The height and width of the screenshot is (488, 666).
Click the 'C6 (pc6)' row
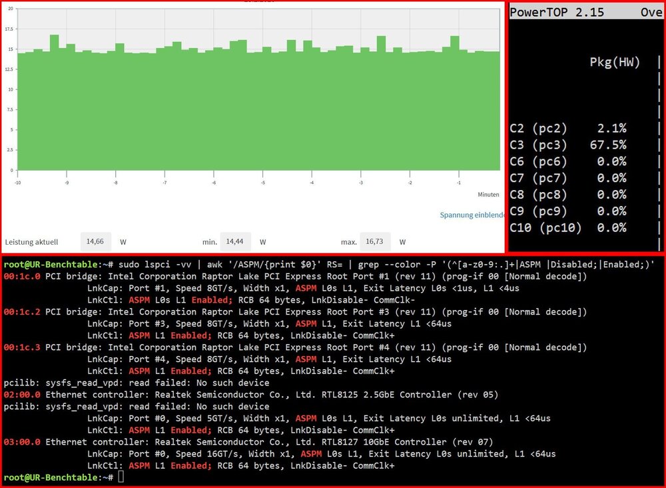point(568,161)
